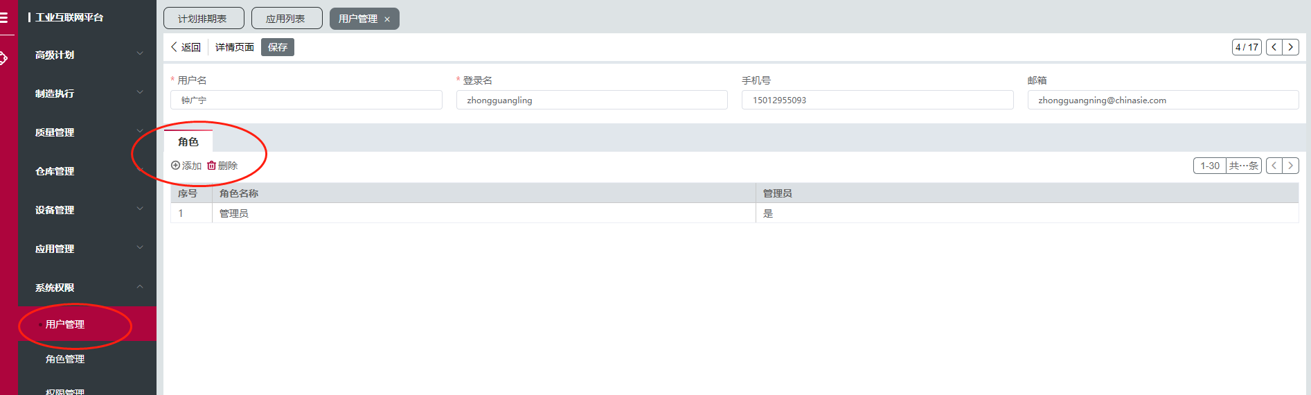Expand the 设备管理 sidebar menu

click(x=87, y=210)
